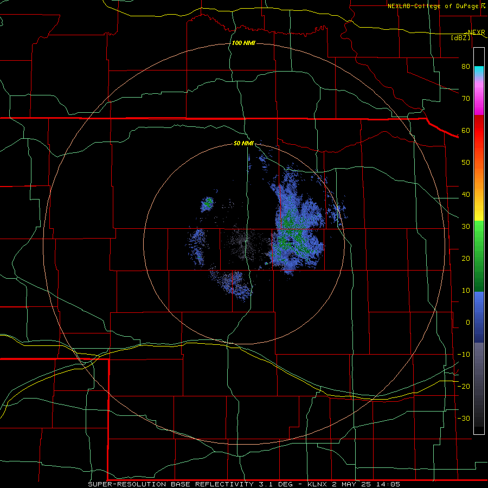Viewport: 488px width, 488px height.
Task: Click the 80 dBZ scale value
Action: [x=466, y=67]
